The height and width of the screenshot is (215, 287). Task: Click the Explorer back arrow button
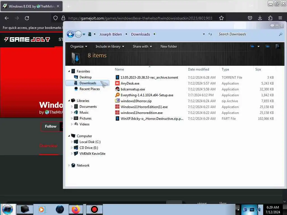(70, 34)
